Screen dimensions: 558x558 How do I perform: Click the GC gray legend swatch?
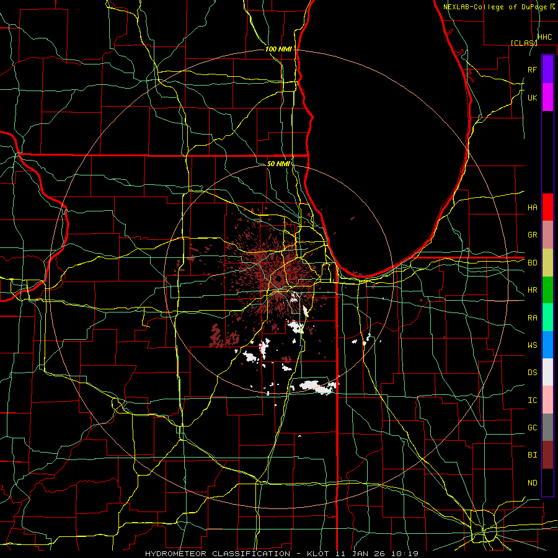click(x=547, y=427)
